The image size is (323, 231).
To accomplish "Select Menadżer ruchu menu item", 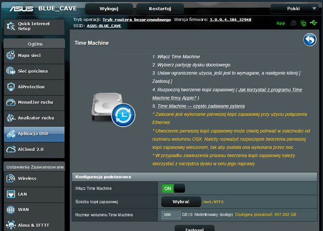I will (34, 102).
